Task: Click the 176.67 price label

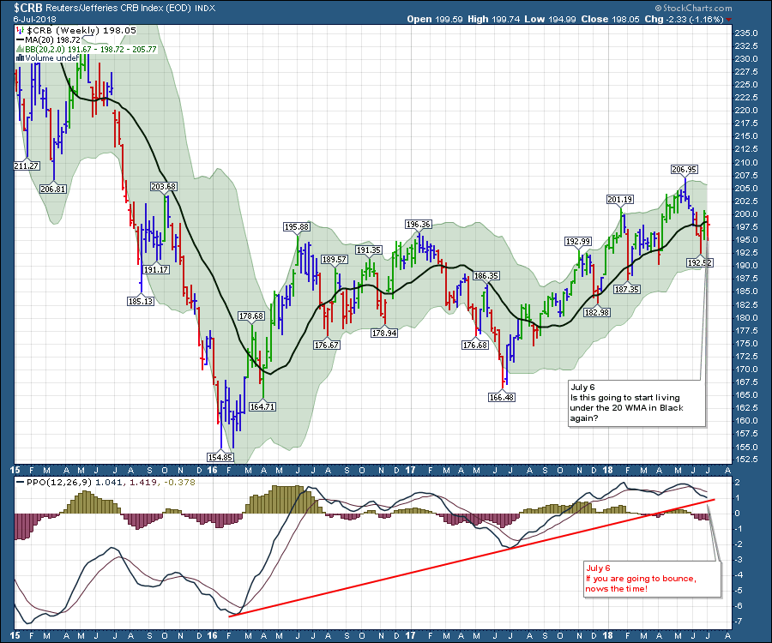Action: coord(327,345)
